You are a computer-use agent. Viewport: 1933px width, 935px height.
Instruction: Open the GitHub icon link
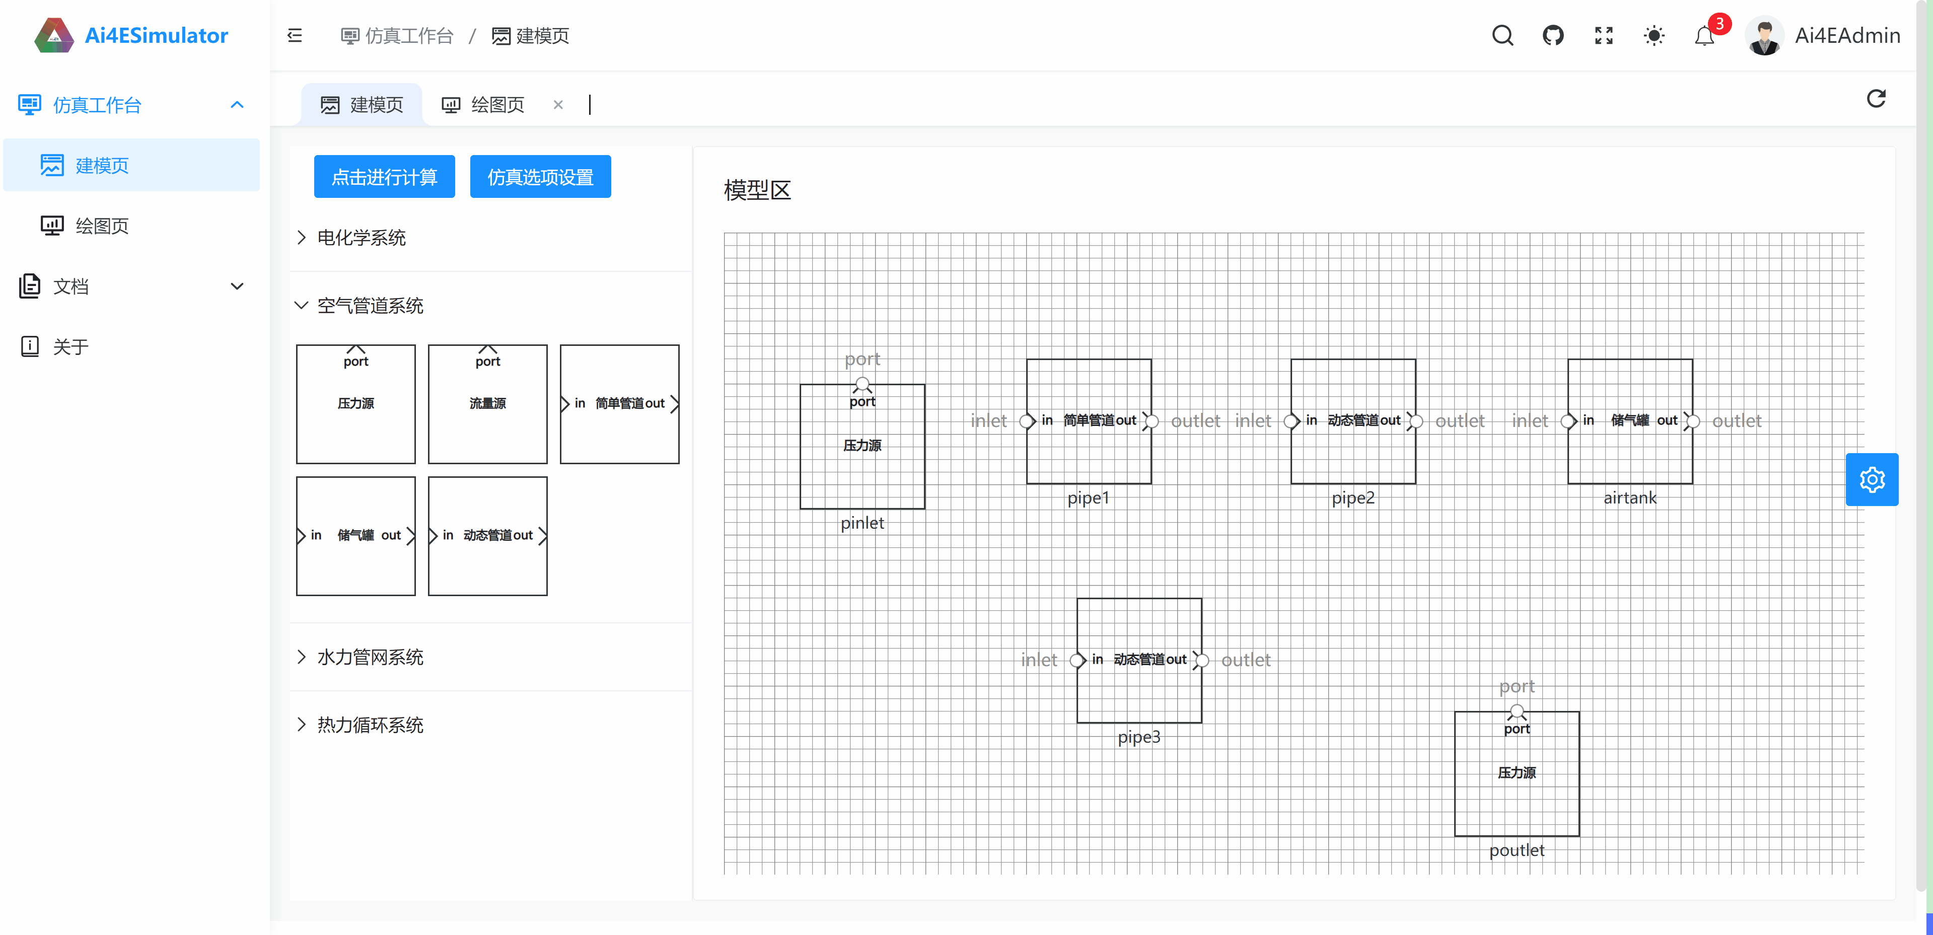tap(1552, 35)
